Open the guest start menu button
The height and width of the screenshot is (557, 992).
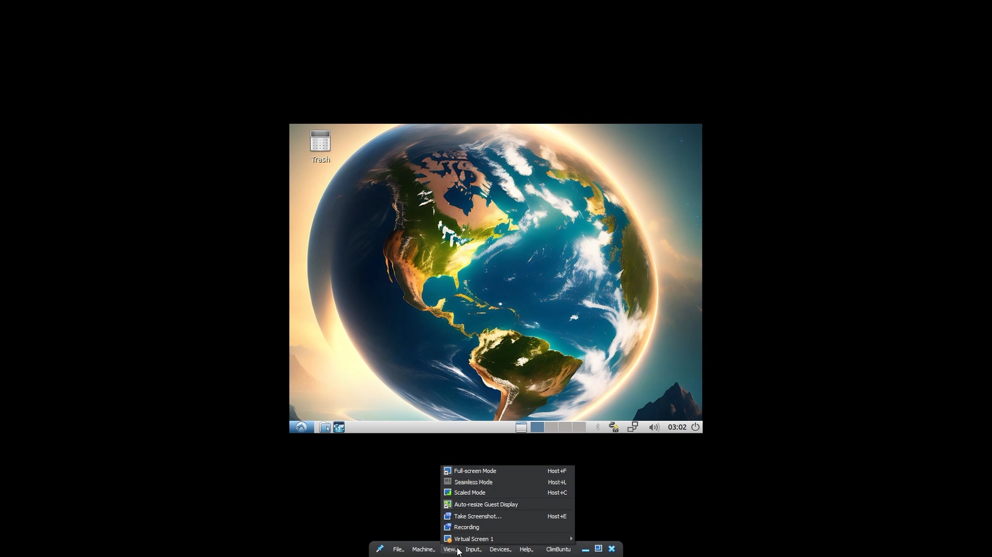coord(302,427)
